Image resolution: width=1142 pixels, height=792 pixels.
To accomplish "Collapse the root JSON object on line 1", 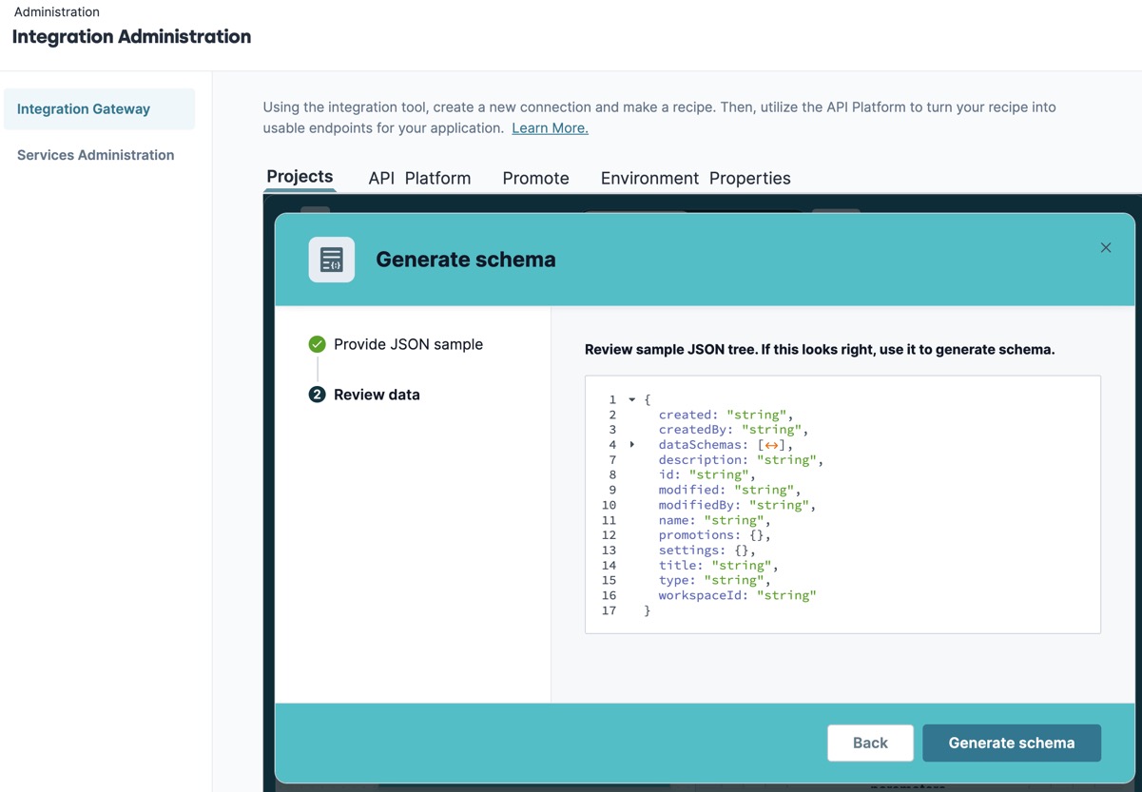I will point(631,399).
